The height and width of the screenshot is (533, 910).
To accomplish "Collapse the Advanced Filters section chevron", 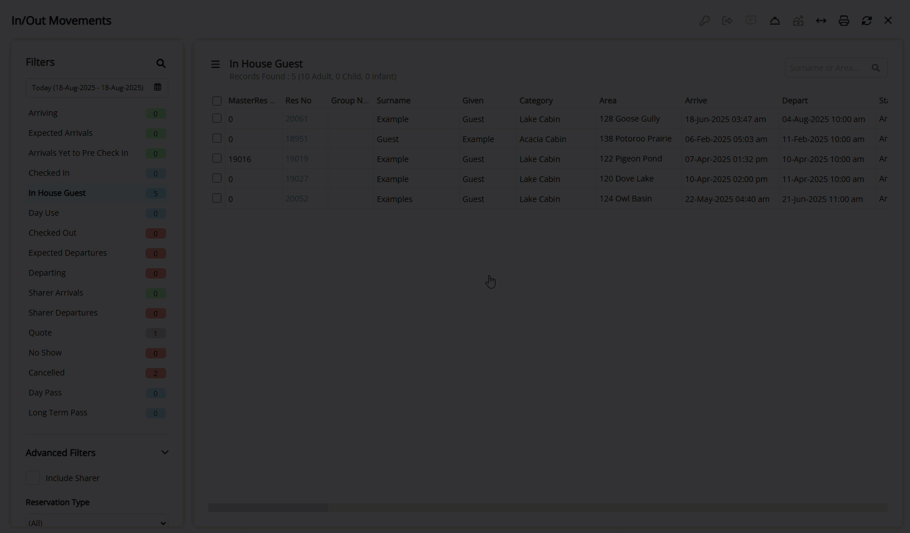I will (165, 453).
